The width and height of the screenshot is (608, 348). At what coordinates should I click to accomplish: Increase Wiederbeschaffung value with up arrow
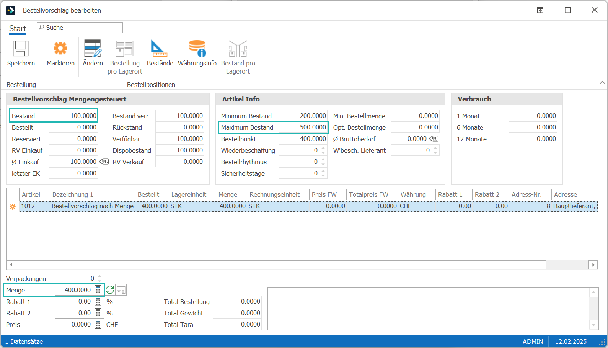323,148
